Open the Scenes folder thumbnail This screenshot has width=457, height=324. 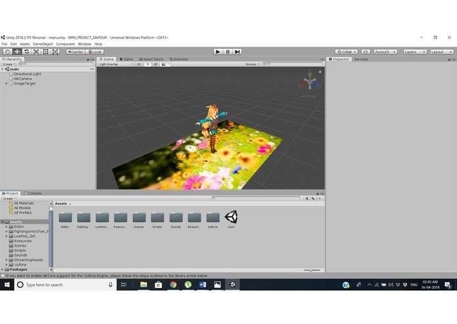point(139,217)
